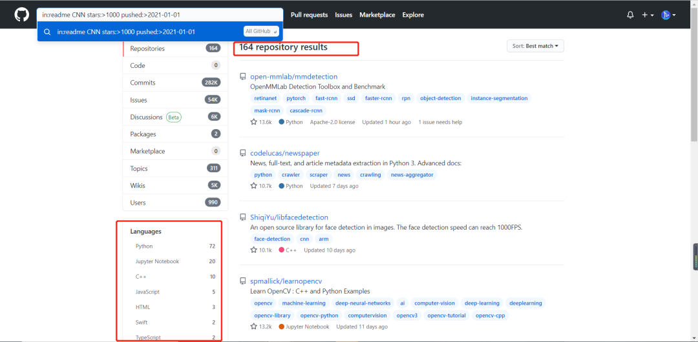The image size is (698, 342).
Task: Open codelucas/newspaper repository link
Action: coord(285,153)
